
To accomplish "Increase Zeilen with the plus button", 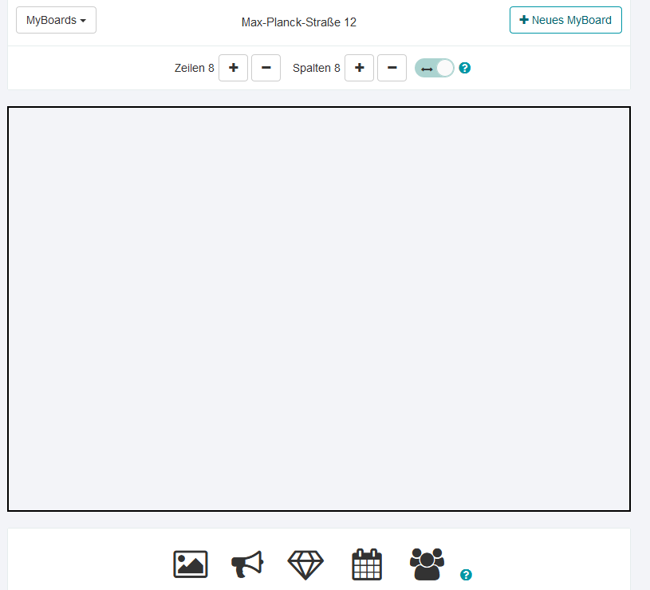I will click(x=233, y=68).
